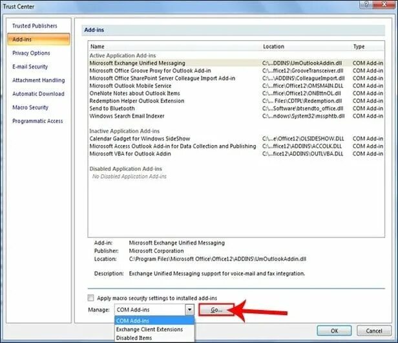Select OneNote Notes about Outlook Items row

[x=236, y=93]
